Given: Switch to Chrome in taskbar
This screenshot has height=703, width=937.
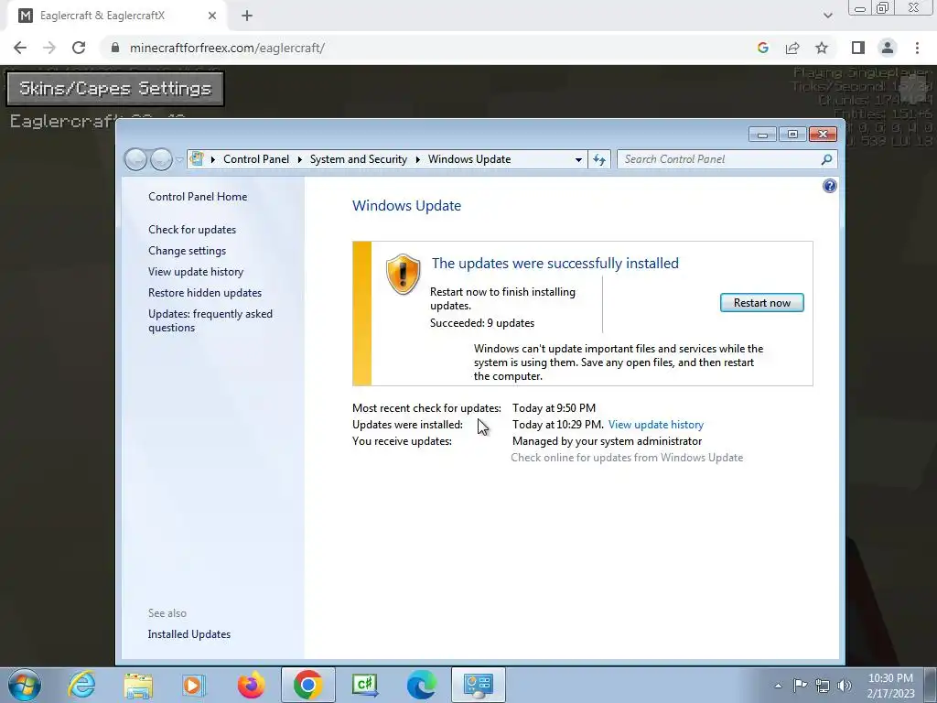Looking at the screenshot, I should [307, 685].
